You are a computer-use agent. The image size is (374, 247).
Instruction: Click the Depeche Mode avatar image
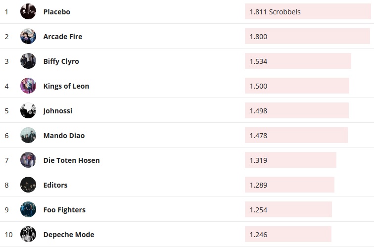pyautogui.click(x=28, y=234)
